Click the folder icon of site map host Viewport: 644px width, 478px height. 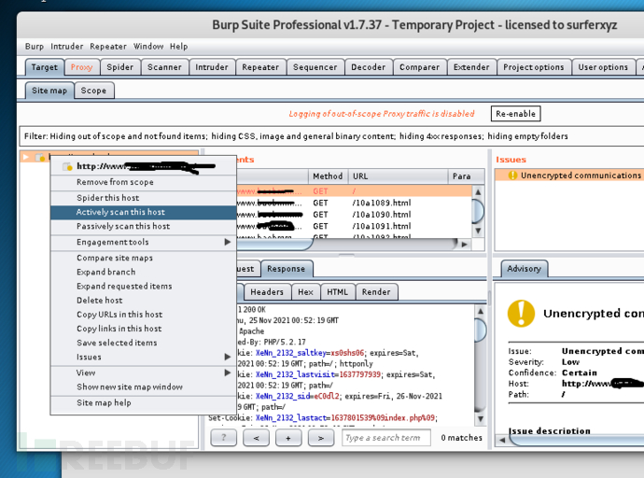coord(40,158)
